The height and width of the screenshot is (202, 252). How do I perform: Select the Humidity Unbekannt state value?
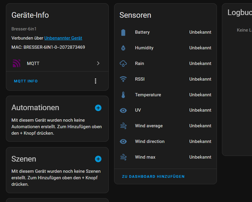[200, 48]
